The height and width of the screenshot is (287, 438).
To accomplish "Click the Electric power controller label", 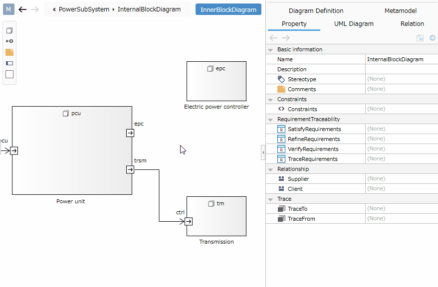I will tap(217, 107).
